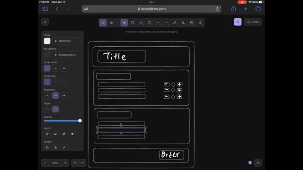The height and width of the screenshot is (170, 303).
Task: Open the live collaboration button
Action: coord(238,22)
